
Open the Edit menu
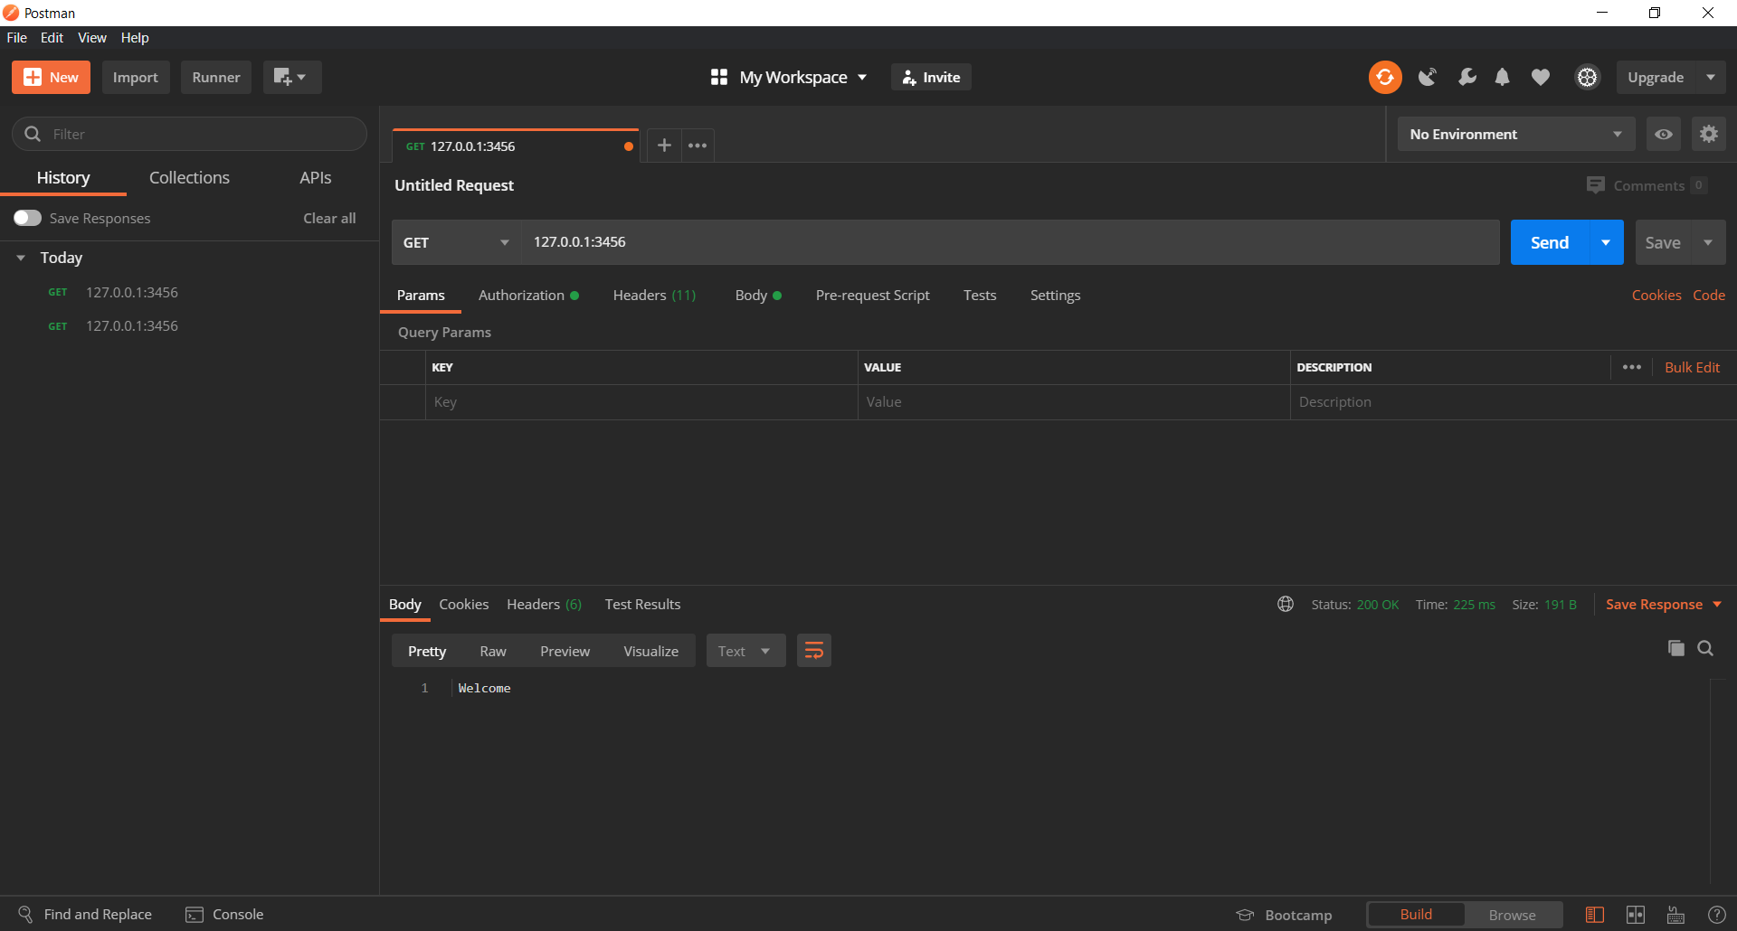pyautogui.click(x=52, y=38)
